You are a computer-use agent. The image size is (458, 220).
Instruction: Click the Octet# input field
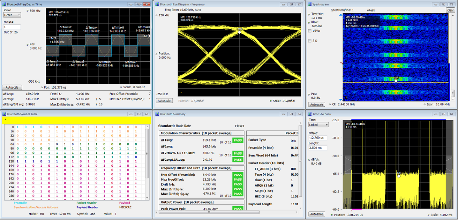(12, 27)
